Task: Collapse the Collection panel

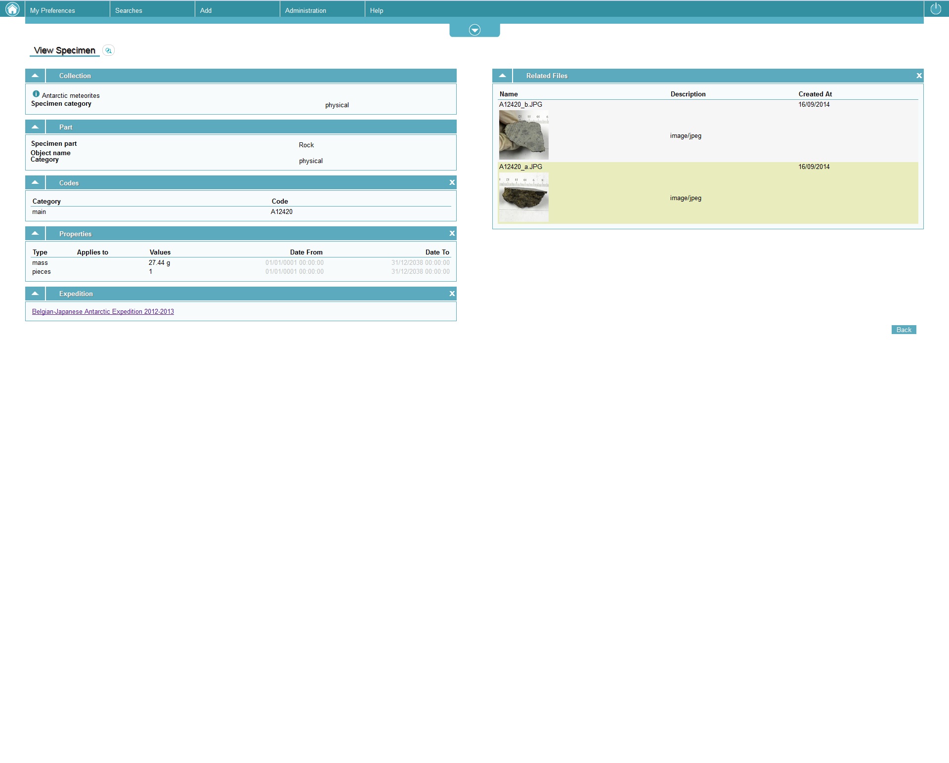Action: [x=35, y=76]
